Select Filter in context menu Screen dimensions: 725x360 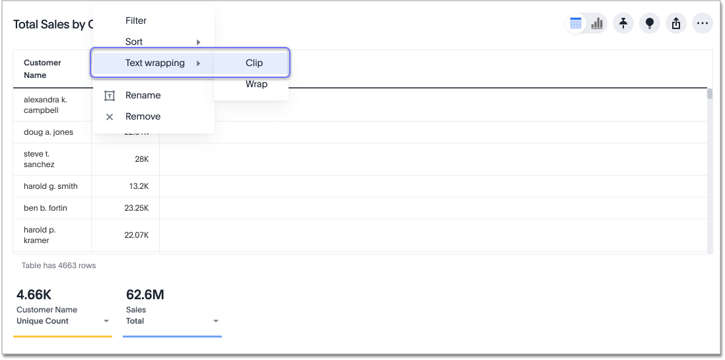(x=136, y=20)
